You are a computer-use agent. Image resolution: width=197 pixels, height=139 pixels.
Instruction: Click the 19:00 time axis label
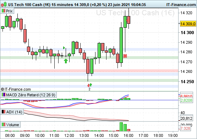point(173,135)
